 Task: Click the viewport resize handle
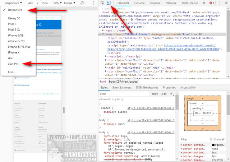64,110
